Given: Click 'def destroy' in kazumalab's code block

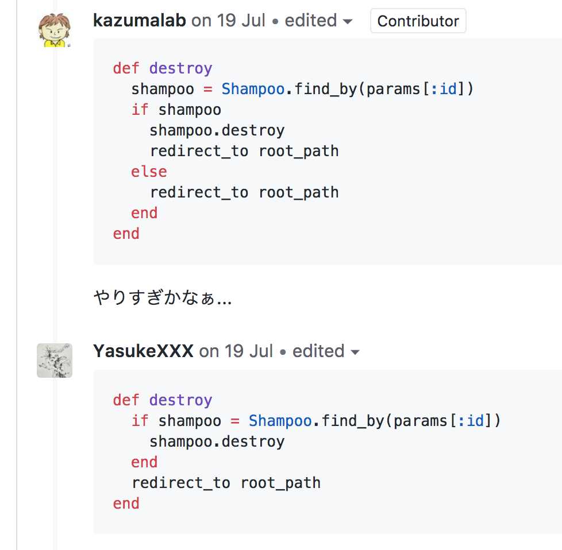Looking at the screenshot, I should 163,68.
